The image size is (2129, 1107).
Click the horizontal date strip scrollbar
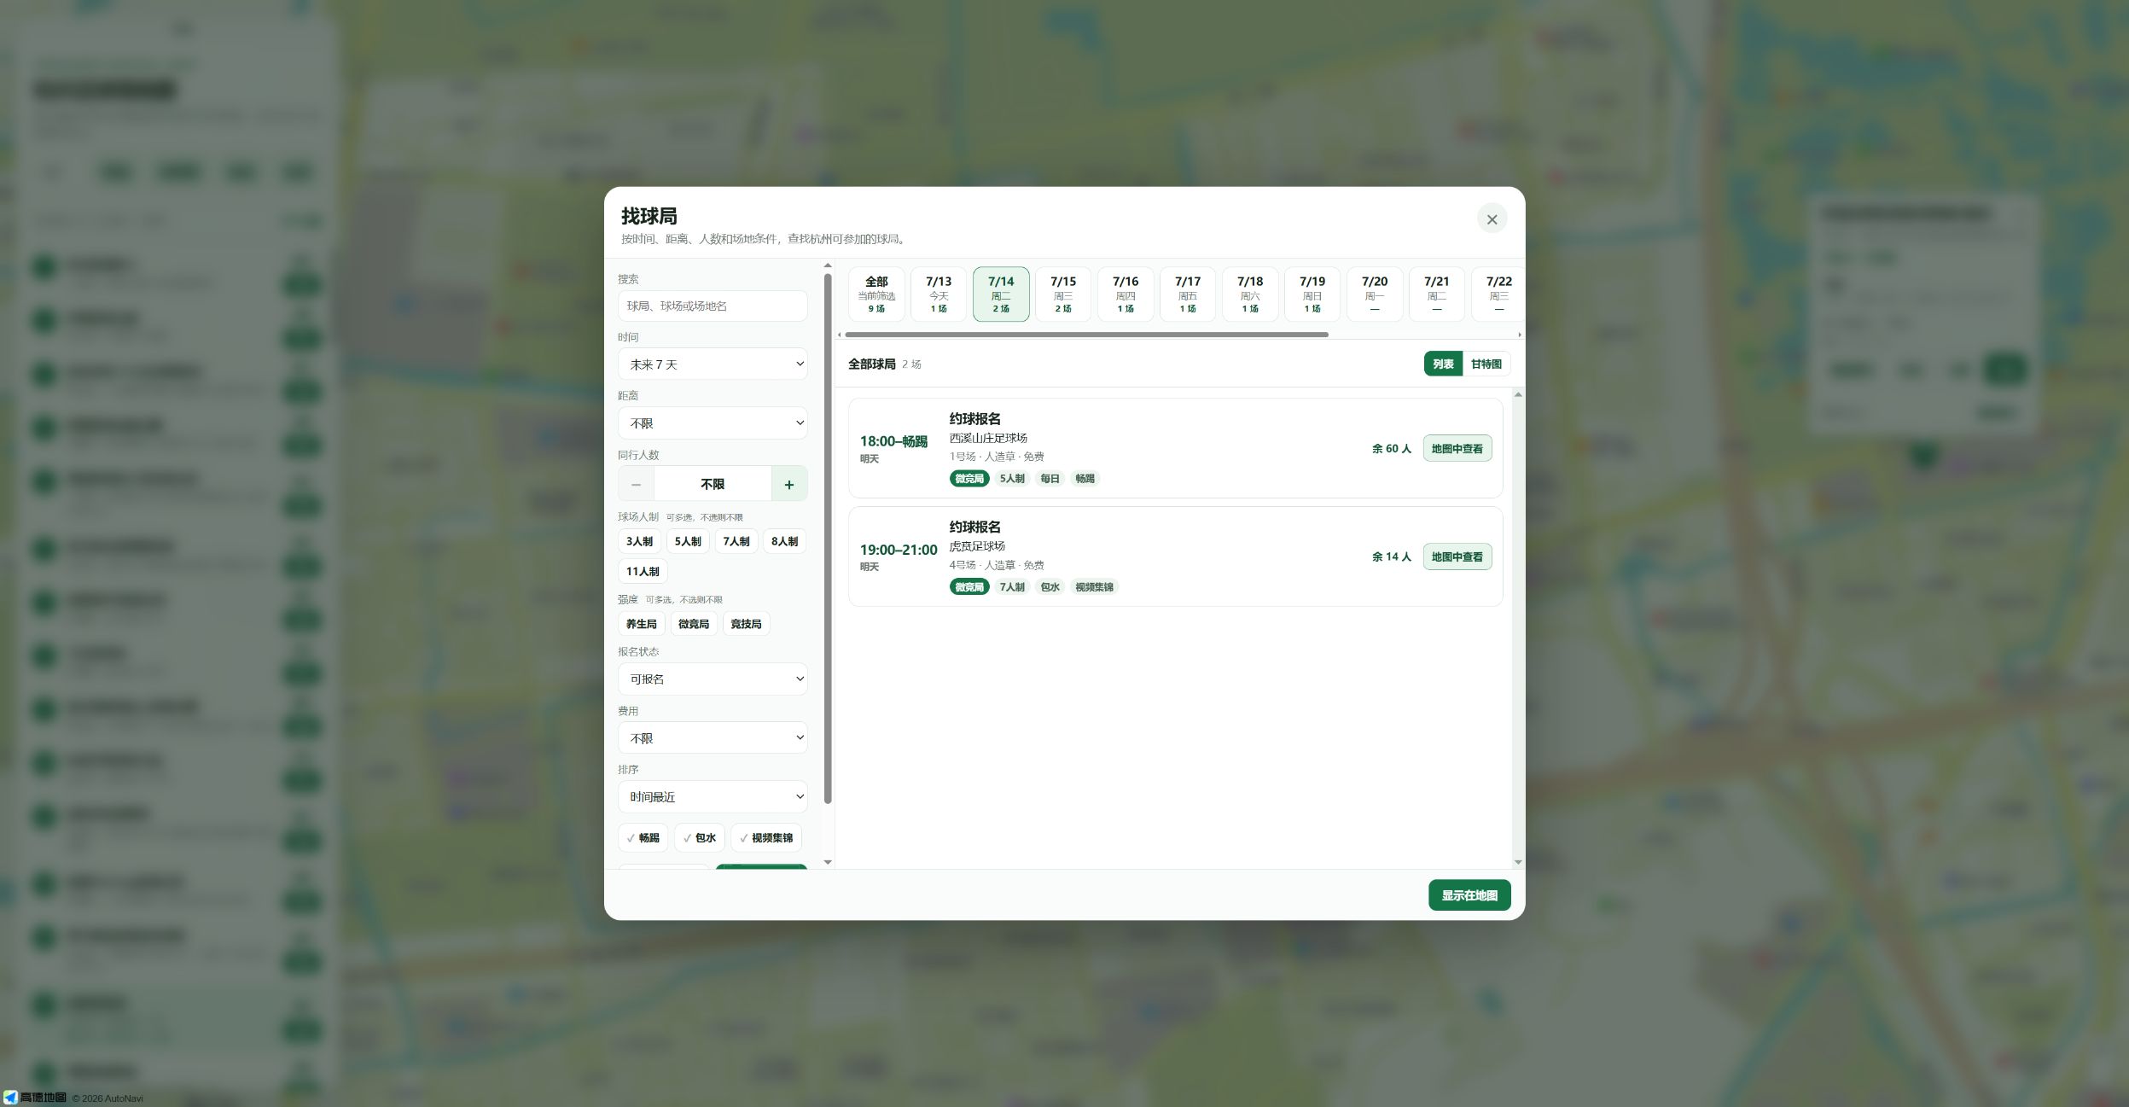[1086, 335]
